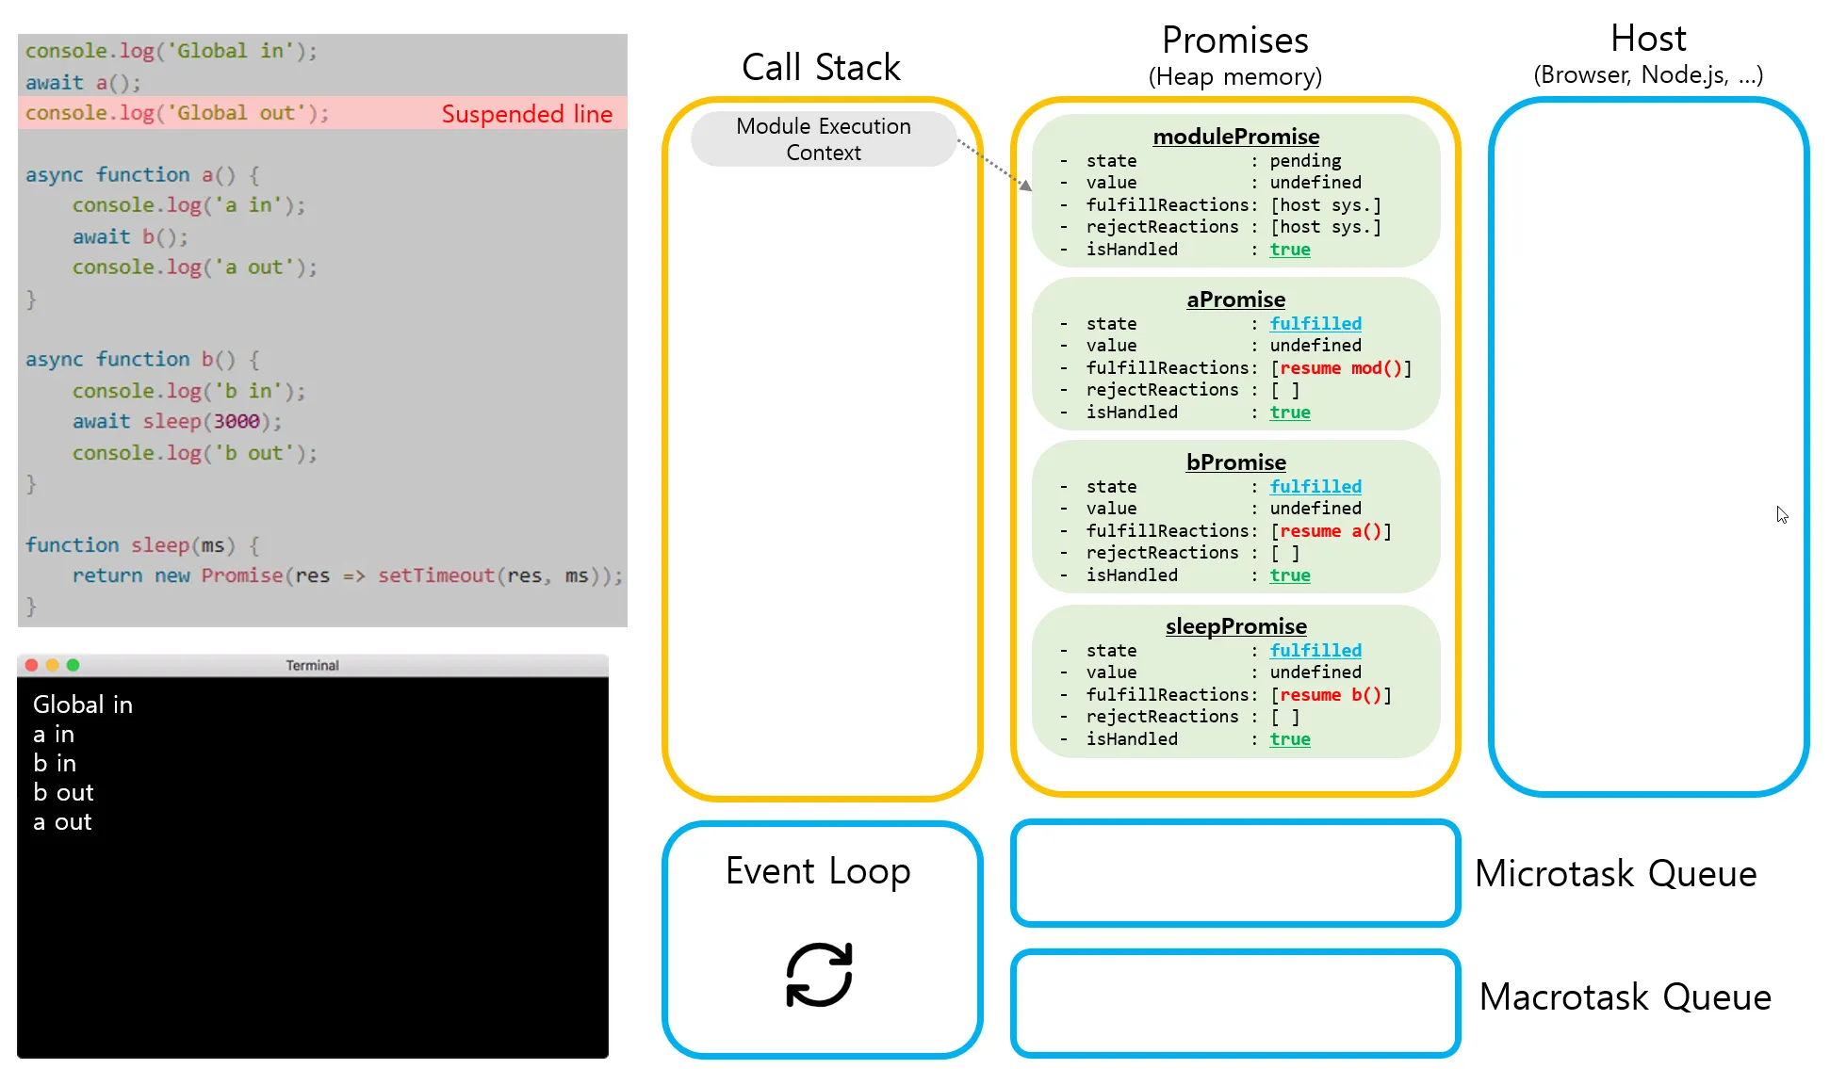Screen dimensions: 1830x1069
Task: Click the Event Loop refresh arrows icon
Action: pyautogui.click(x=819, y=975)
